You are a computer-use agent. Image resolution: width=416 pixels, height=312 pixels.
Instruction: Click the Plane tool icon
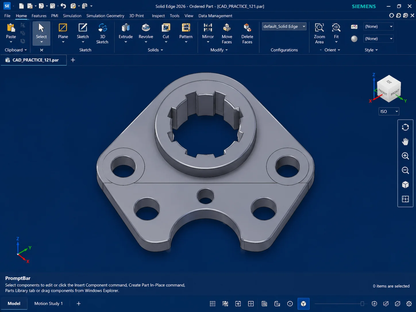pyautogui.click(x=63, y=28)
